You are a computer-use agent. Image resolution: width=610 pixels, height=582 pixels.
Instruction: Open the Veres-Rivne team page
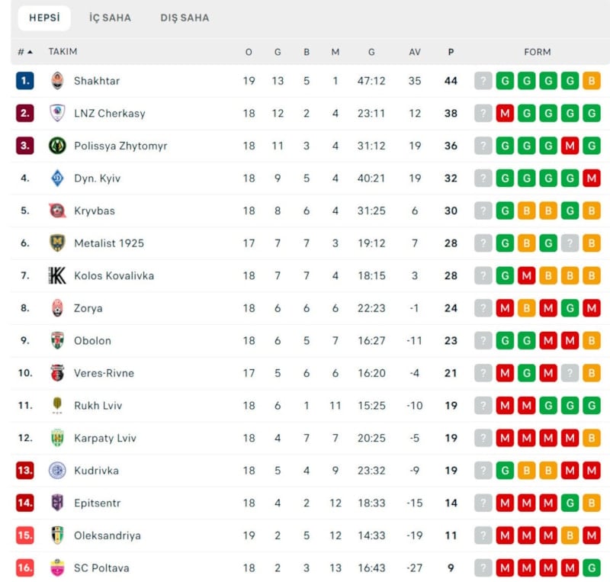pos(104,373)
